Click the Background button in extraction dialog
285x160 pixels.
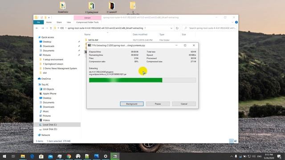pyautogui.click(x=132, y=104)
